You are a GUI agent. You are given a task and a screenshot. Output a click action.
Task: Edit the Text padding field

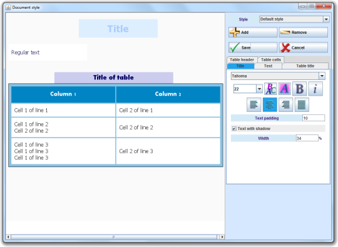(314, 118)
